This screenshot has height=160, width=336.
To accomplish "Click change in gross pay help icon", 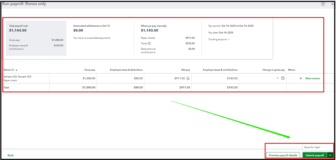I will coord(283,78).
